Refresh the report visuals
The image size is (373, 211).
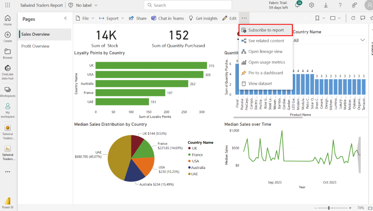tap(353, 18)
